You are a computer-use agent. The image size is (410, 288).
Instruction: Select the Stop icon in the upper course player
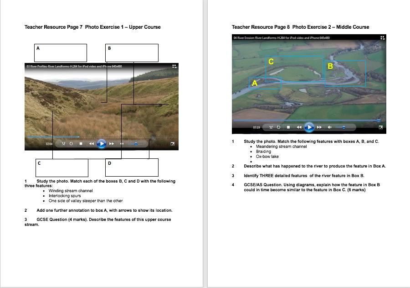pyautogui.click(x=82, y=143)
